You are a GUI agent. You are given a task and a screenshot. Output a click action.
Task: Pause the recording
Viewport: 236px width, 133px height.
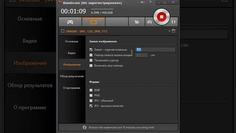(173, 22)
